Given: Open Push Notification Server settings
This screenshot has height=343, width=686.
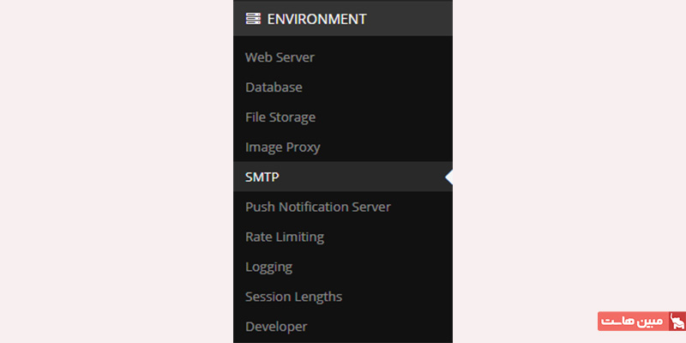Looking at the screenshot, I should [317, 207].
